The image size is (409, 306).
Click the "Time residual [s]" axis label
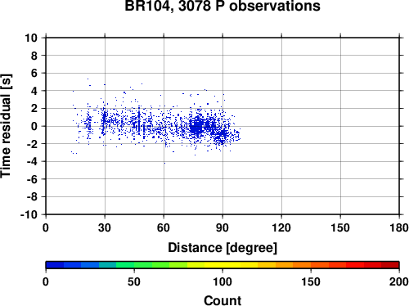pyautogui.click(x=6, y=126)
